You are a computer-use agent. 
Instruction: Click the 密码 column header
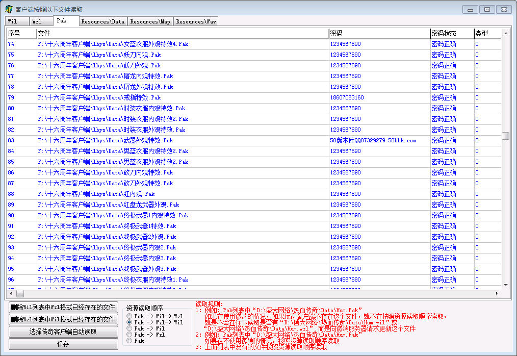pos(379,33)
